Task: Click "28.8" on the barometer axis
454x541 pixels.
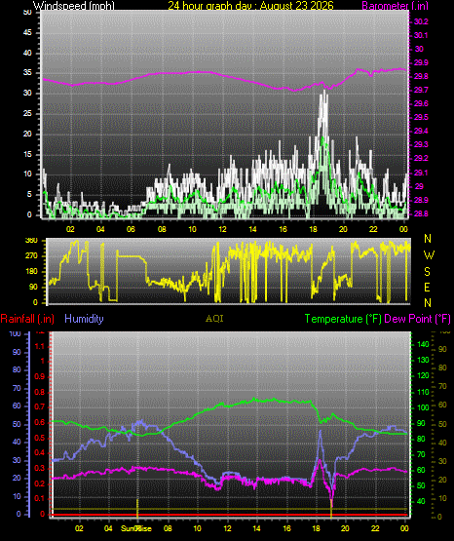Action: [x=421, y=213]
